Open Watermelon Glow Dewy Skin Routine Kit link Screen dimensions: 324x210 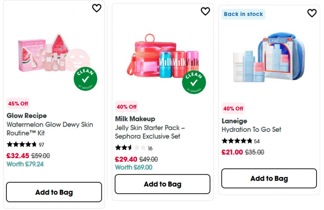[x=50, y=128]
